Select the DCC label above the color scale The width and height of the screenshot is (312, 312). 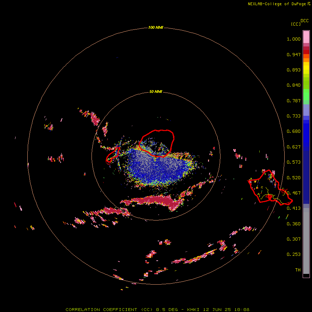click(305, 21)
